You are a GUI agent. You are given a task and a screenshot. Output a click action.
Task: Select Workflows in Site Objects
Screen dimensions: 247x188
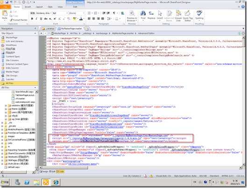[x=11, y=45]
